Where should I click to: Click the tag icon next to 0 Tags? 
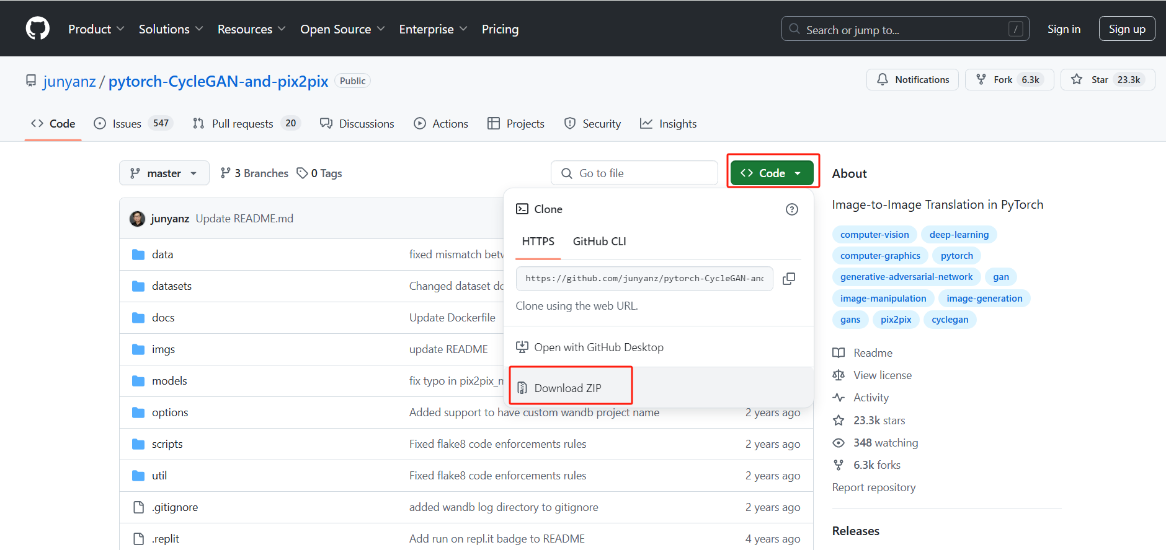[302, 173]
